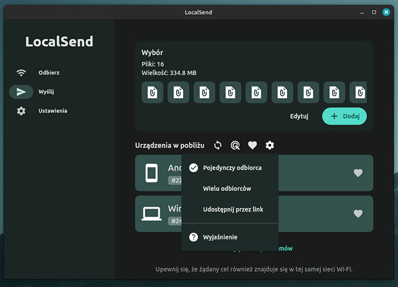Click 'Wielkość: 334.8 MB' text
398x287 pixels.
tap(169, 73)
